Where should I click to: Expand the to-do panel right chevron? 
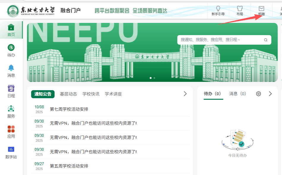pos(270,94)
